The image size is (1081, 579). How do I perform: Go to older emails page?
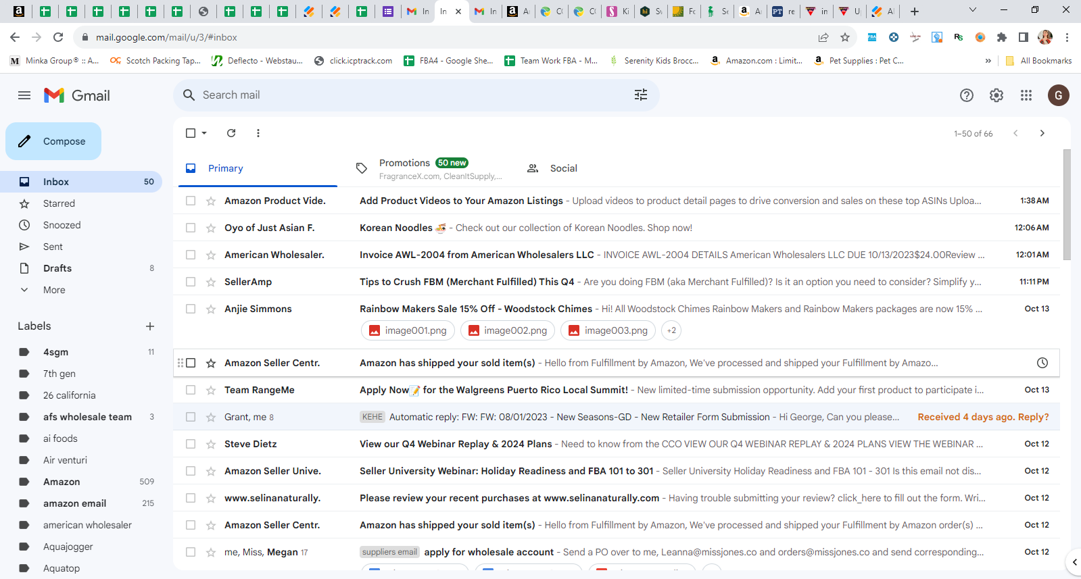[x=1042, y=133]
